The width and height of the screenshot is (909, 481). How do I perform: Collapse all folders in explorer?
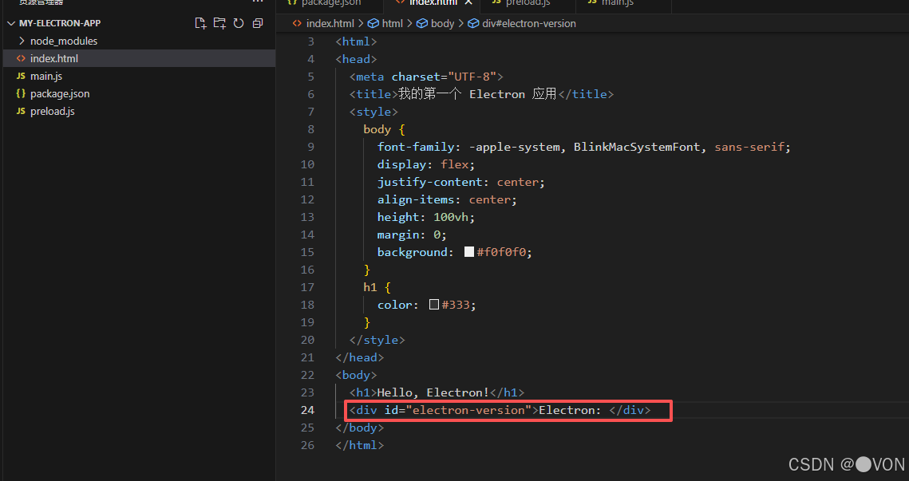pos(258,23)
